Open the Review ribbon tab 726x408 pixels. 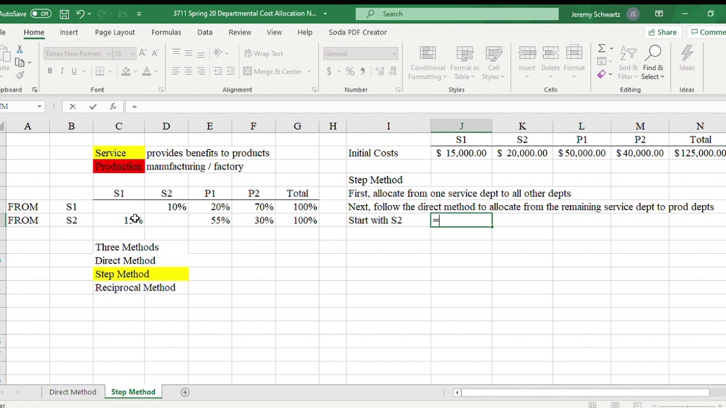click(240, 32)
